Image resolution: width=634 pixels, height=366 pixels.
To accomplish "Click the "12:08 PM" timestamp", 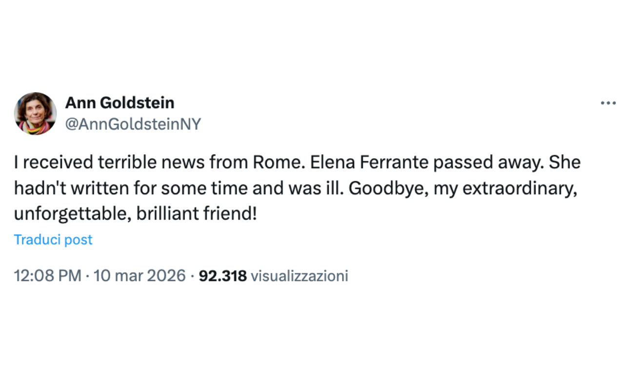I will pyautogui.click(x=46, y=276).
